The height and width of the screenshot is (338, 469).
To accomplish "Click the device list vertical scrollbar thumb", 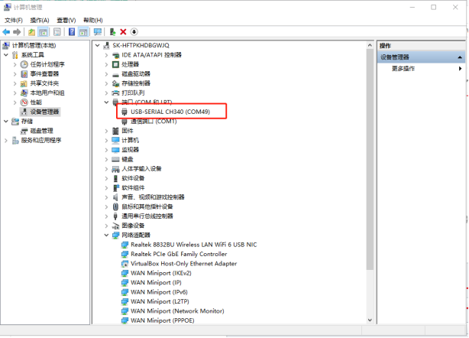I will [x=370, y=159].
